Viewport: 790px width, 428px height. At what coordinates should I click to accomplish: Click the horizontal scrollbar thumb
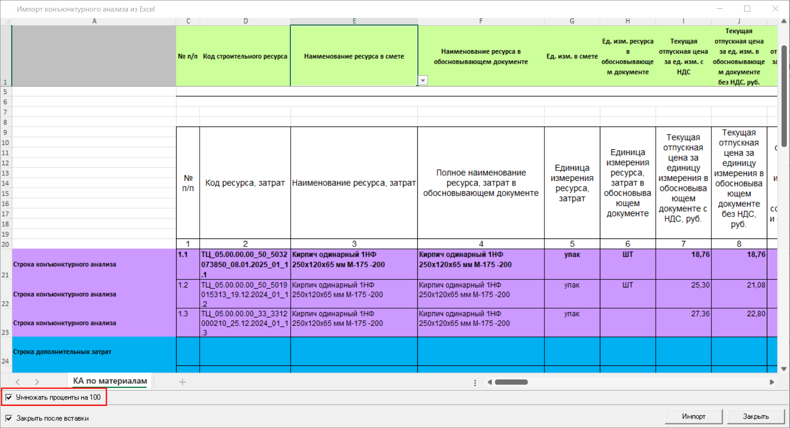click(511, 382)
